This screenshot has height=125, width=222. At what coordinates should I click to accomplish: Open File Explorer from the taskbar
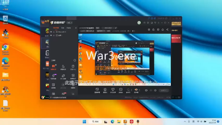click(x=119, y=122)
